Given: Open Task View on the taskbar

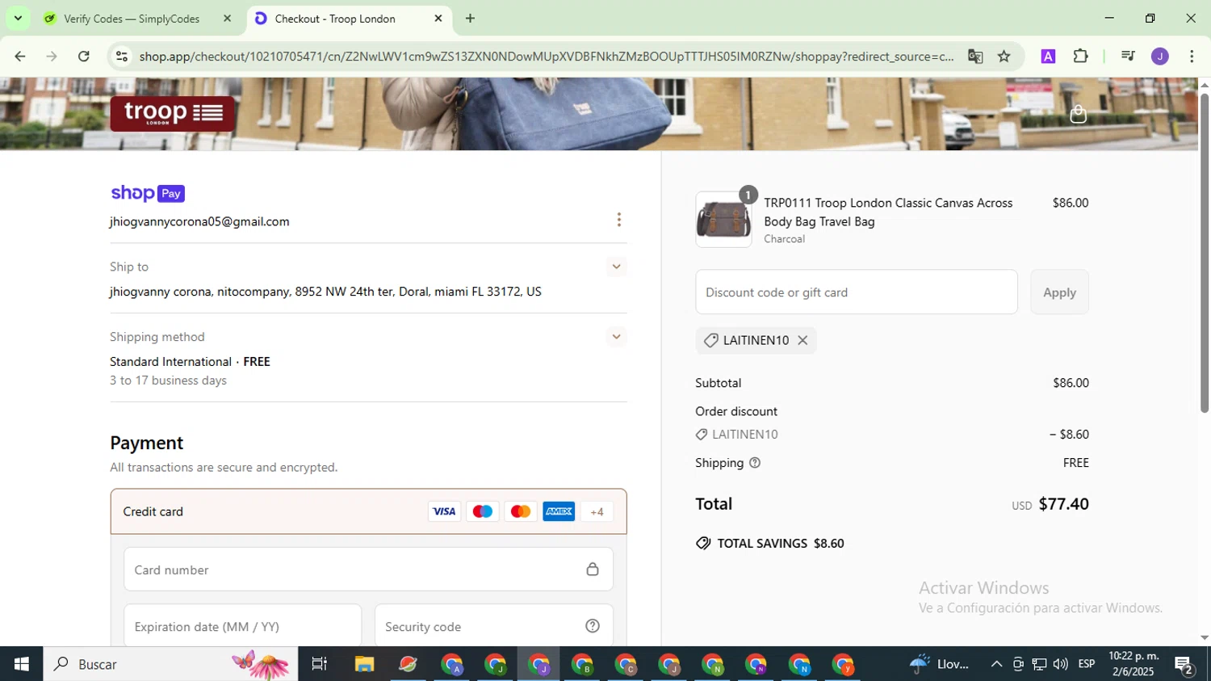Looking at the screenshot, I should point(319,664).
